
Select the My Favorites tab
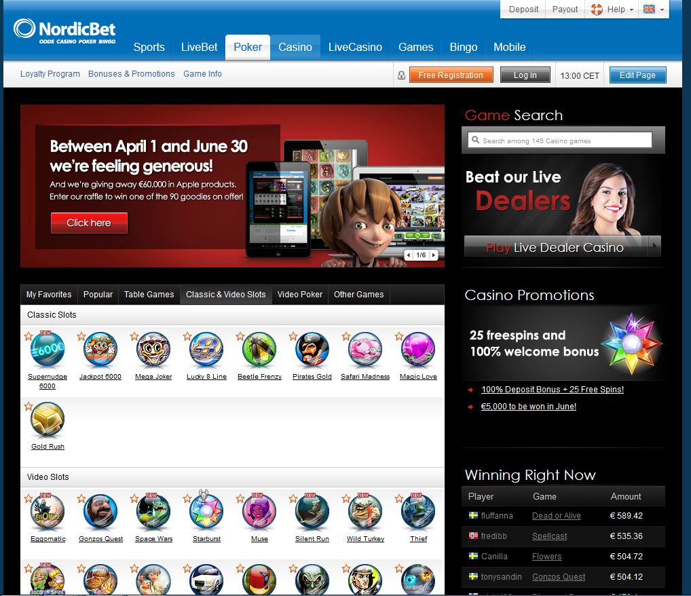(x=49, y=295)
